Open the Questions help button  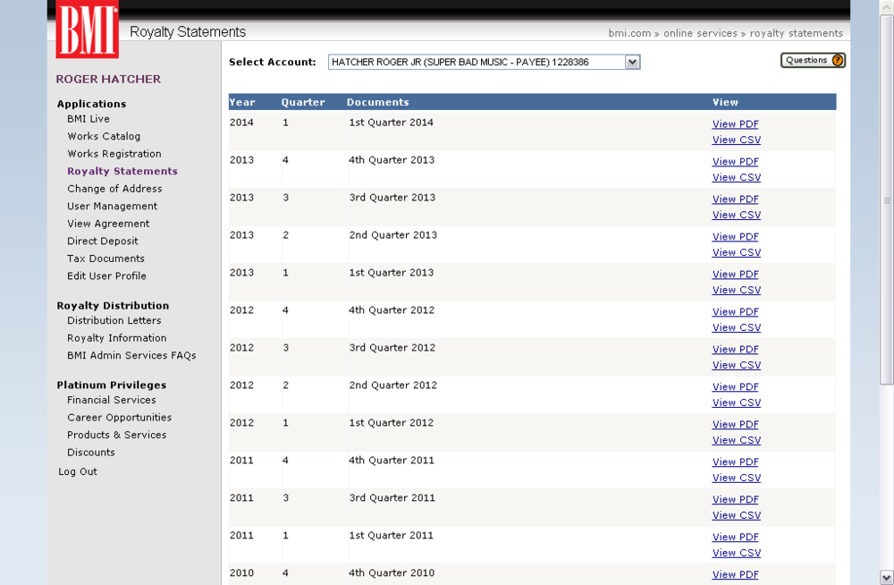[813, 60]
